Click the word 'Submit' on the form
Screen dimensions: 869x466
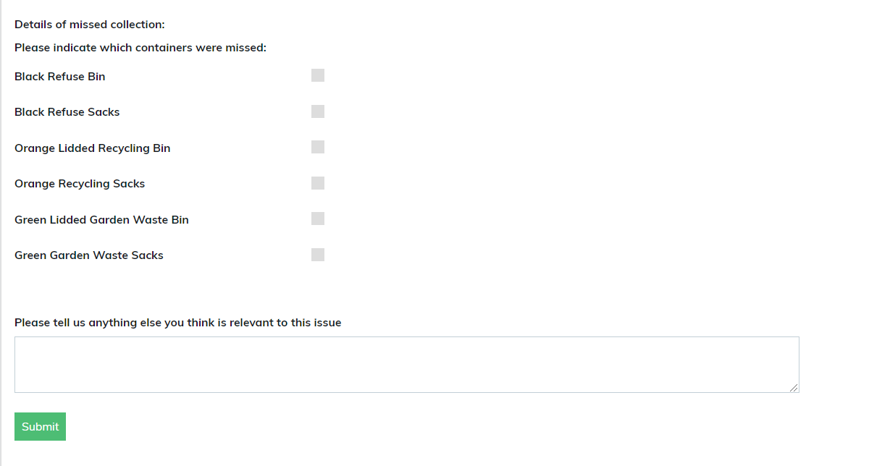(x=41, y=427)
